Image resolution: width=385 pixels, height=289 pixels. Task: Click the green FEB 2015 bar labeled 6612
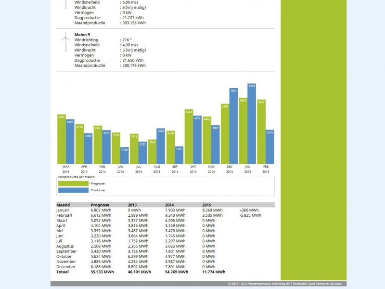[x=261, y=132]
